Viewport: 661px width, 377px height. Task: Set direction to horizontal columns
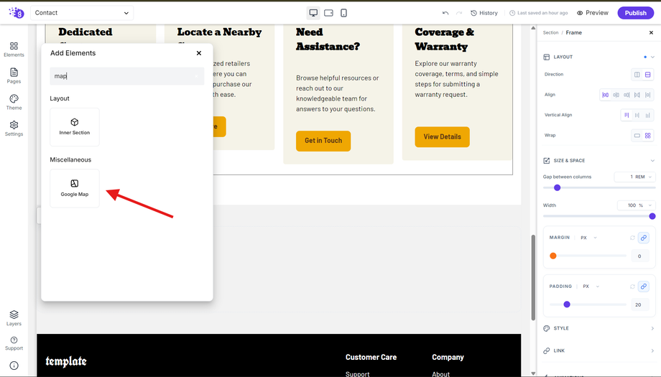(637, 75)
